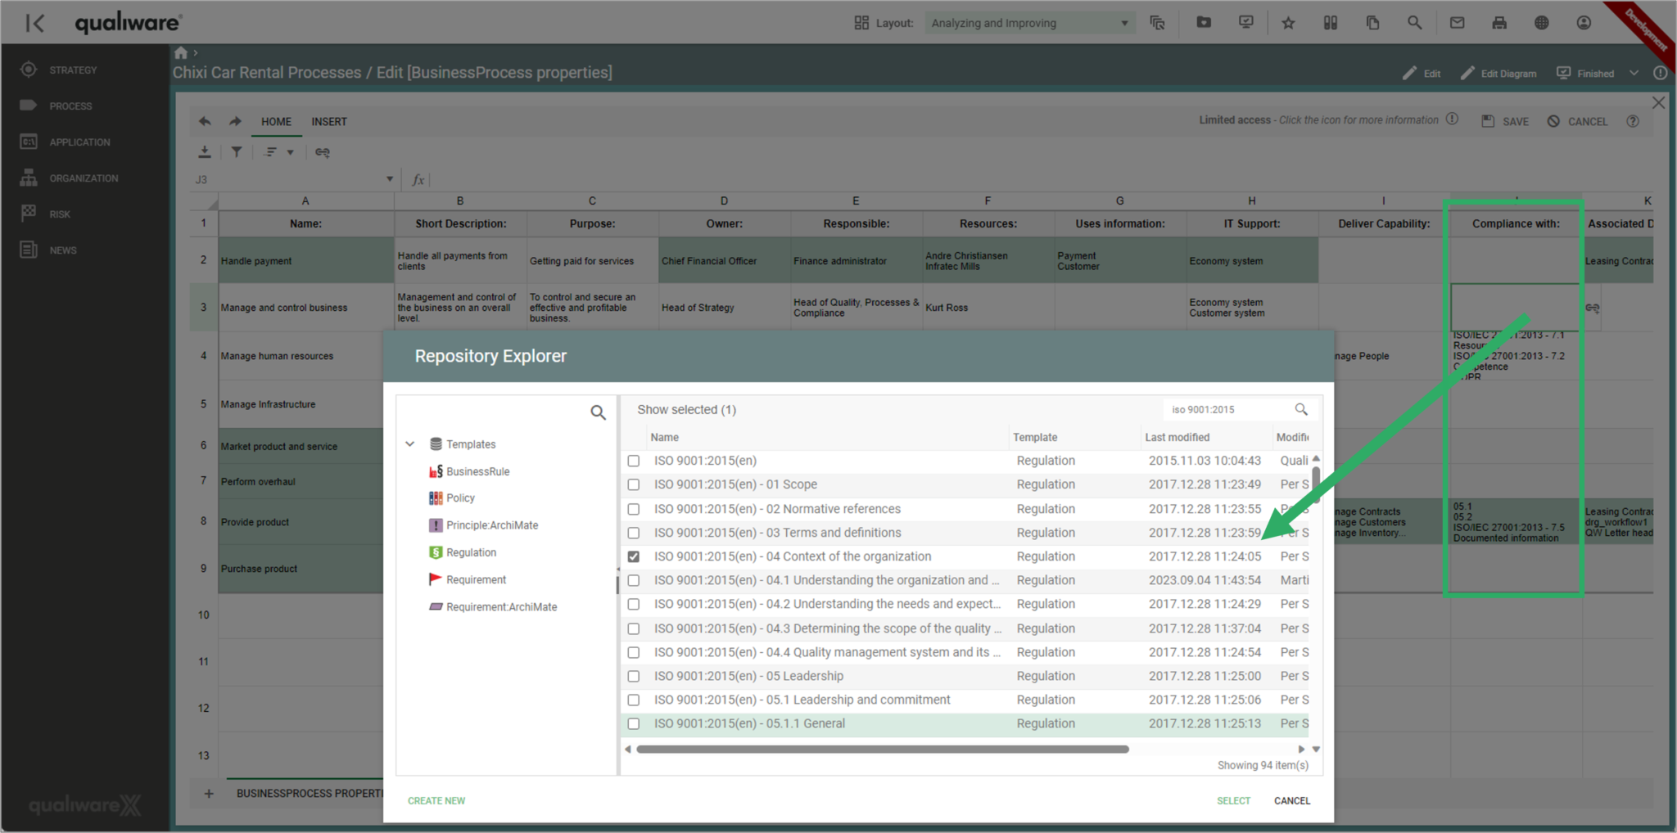Viewport: 1677px width, 833px height.
Task: Open the global search magnifier in the top bar
Action: click(x=1414, y=22)
